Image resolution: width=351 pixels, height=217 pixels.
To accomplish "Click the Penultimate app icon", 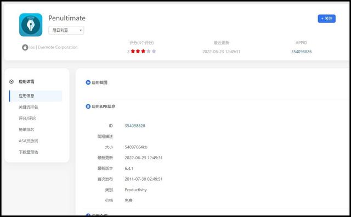I will (31, 25).
